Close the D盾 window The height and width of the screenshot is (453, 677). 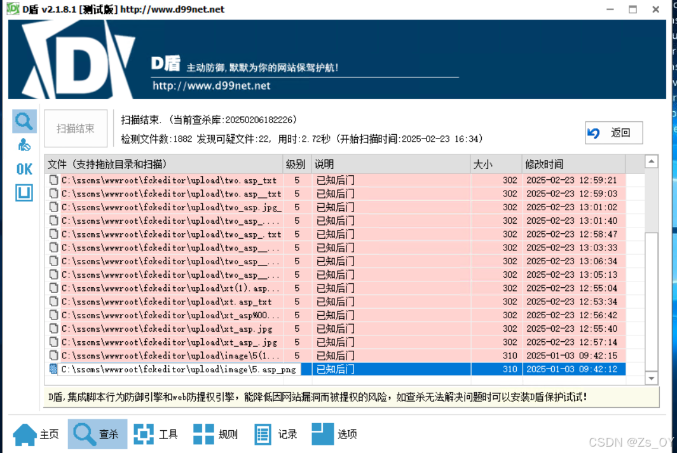(656, 9)
